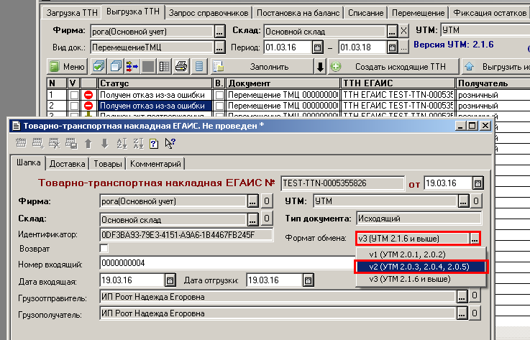Click the О button next to Фирма
The width and height of the screenshot is (530, 340).
[266, 201]
